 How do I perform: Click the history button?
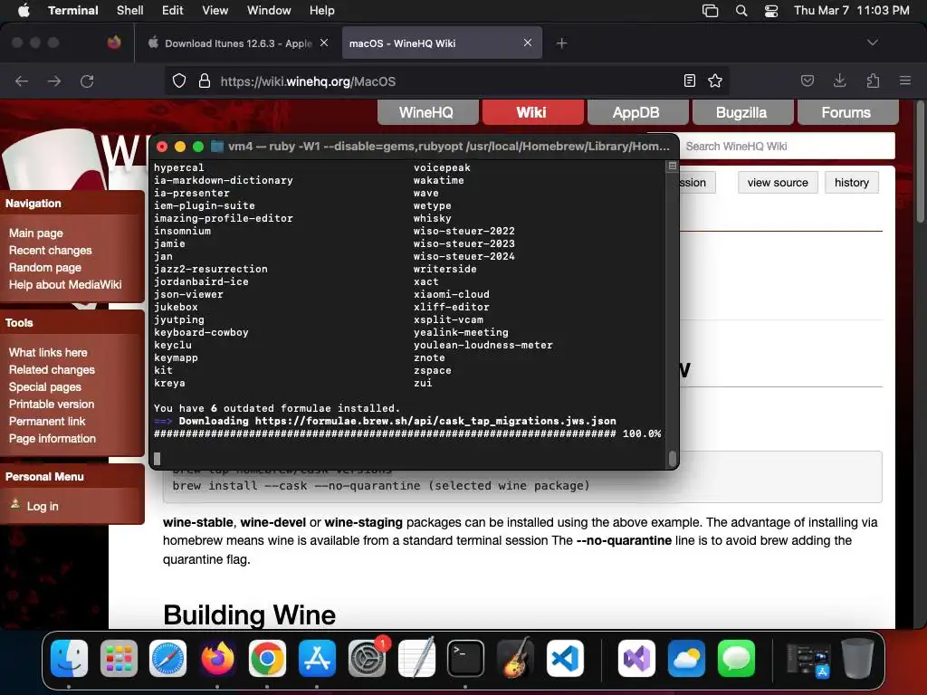coord(851,183)
